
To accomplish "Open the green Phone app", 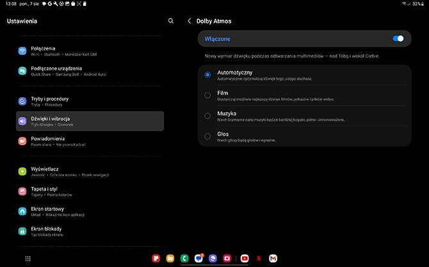I will click(x=184, y=258).
